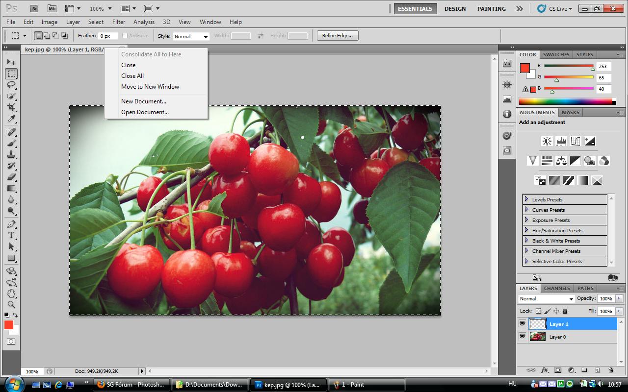Delete layer using the trash icon
628x392 pixels.
pyautogui.click(x=611, y=370)
